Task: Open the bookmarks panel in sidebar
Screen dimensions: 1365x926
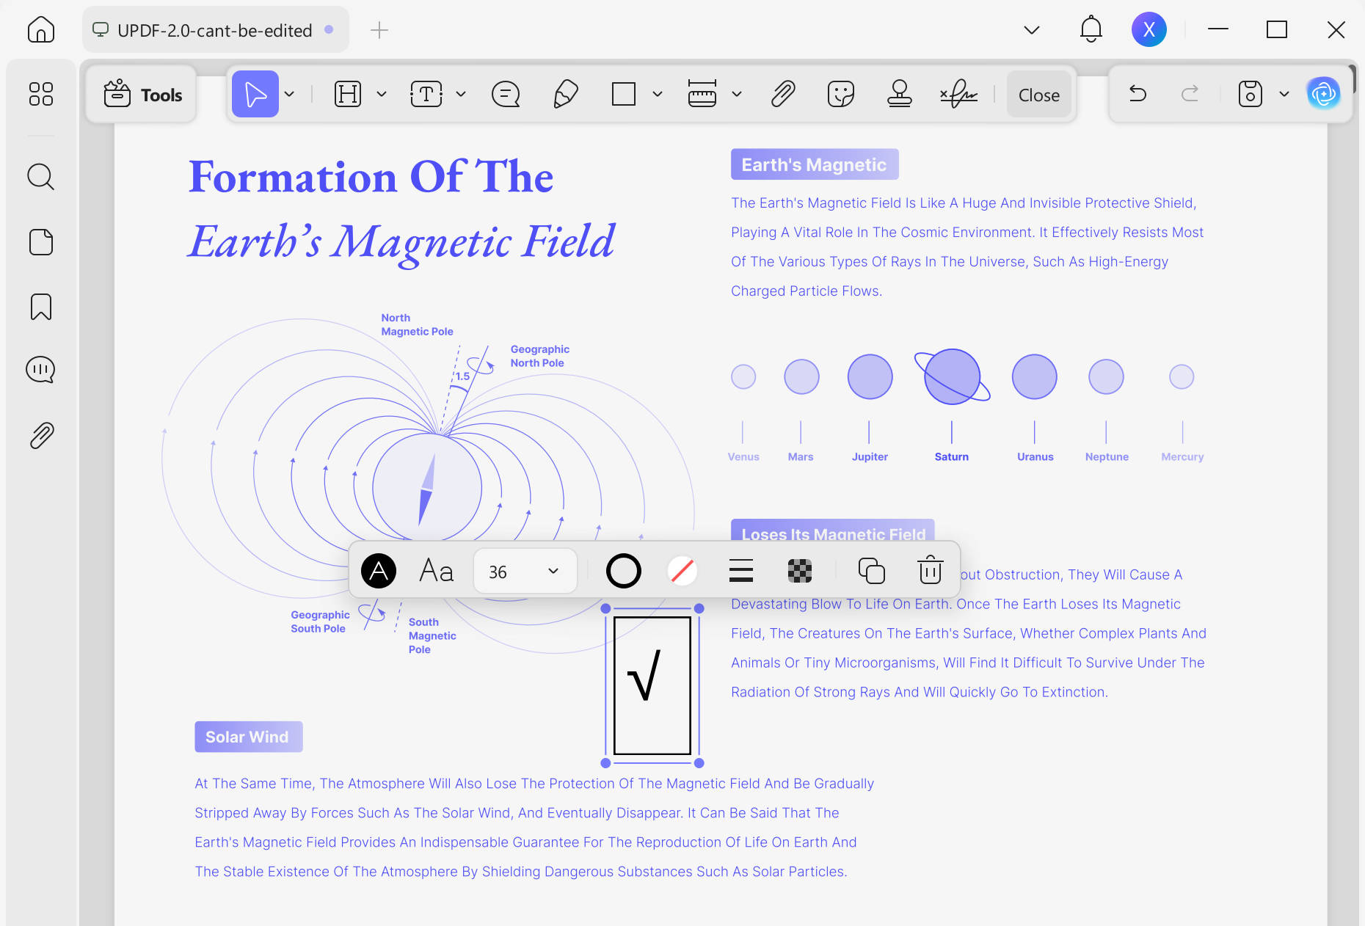Action: point(41,307)
